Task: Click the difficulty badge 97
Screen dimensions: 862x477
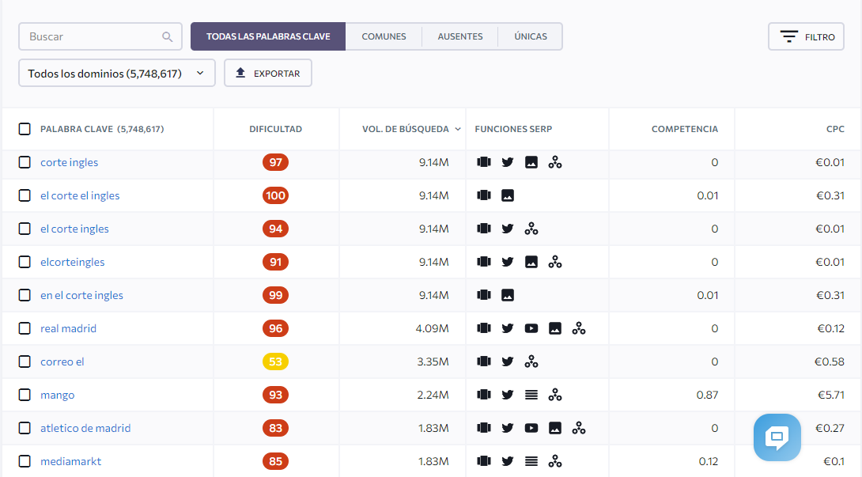Action: (x=275, y=162)
